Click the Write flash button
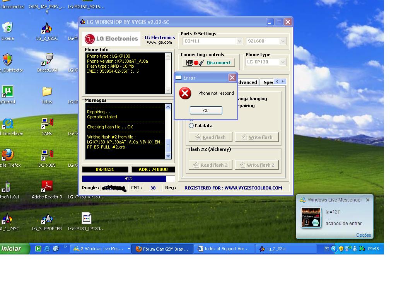This screenshot has width=396, height=297. point(257,137)
